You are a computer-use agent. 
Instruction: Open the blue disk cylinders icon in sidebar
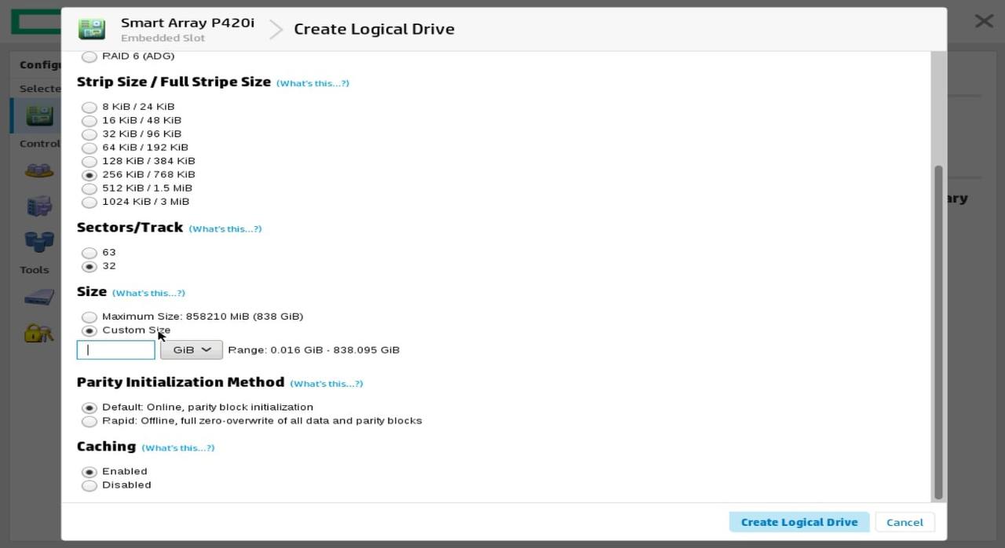pos(38,241)
